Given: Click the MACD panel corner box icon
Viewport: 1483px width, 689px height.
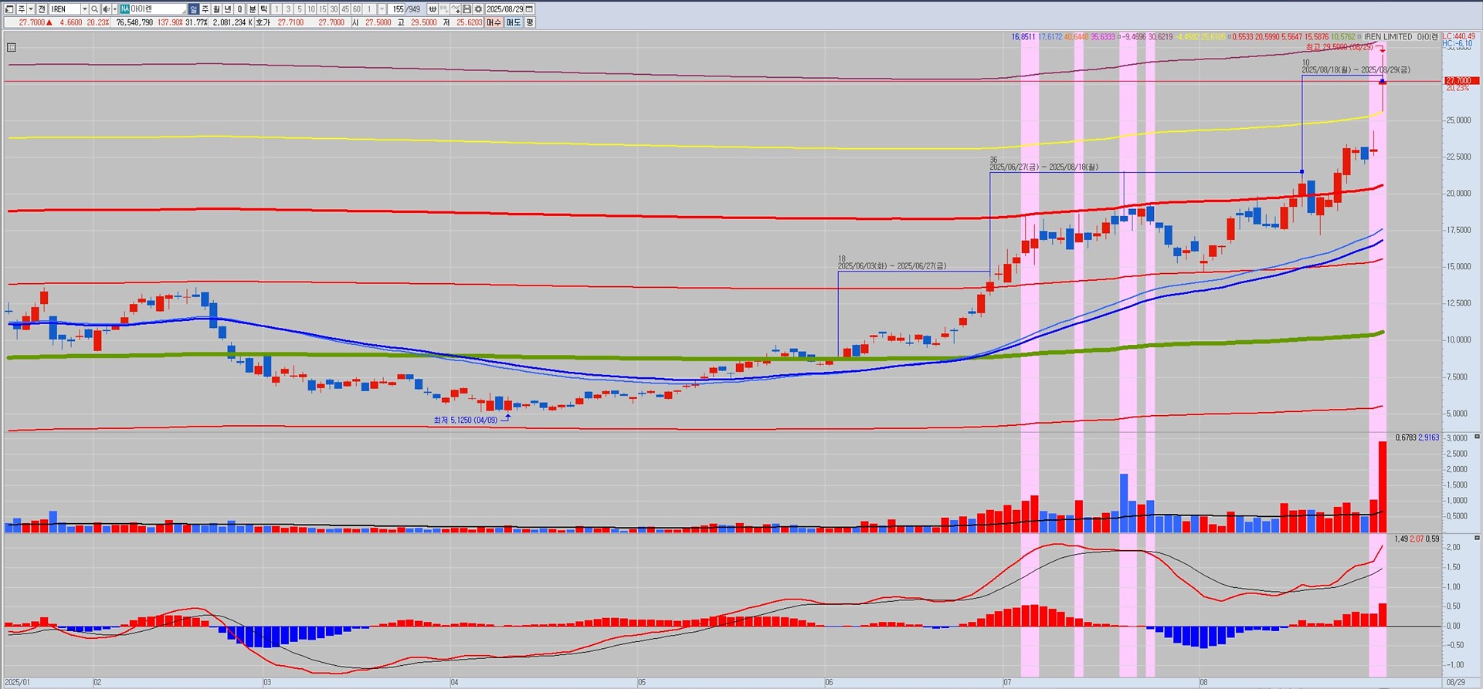Looking at the screenshot, I should 1477,538.
